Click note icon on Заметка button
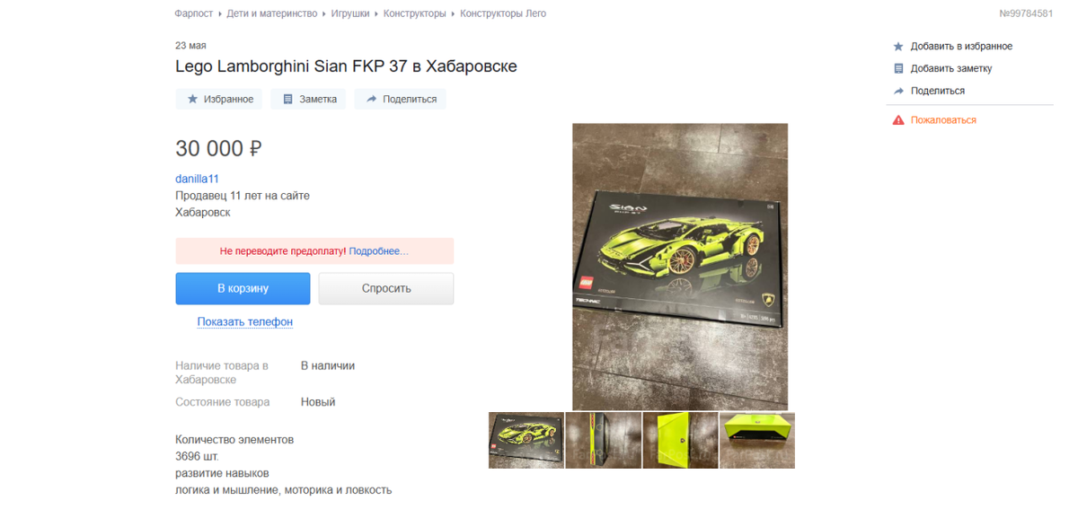This screenshot has width=1078, height=509. [288, 100]
